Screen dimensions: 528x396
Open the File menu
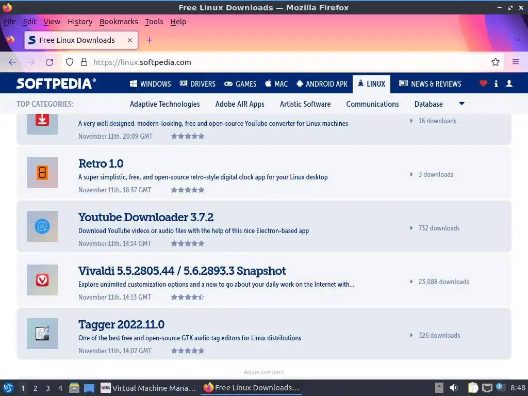(x=9, y=22)
